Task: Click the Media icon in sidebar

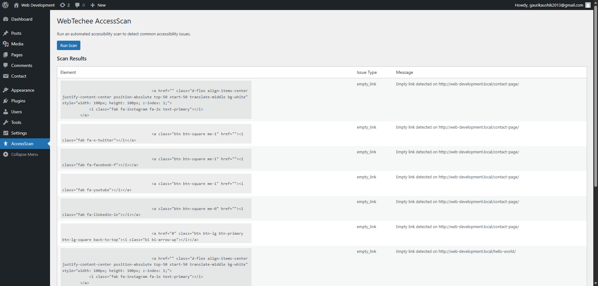Action: [x=6, y=44]
